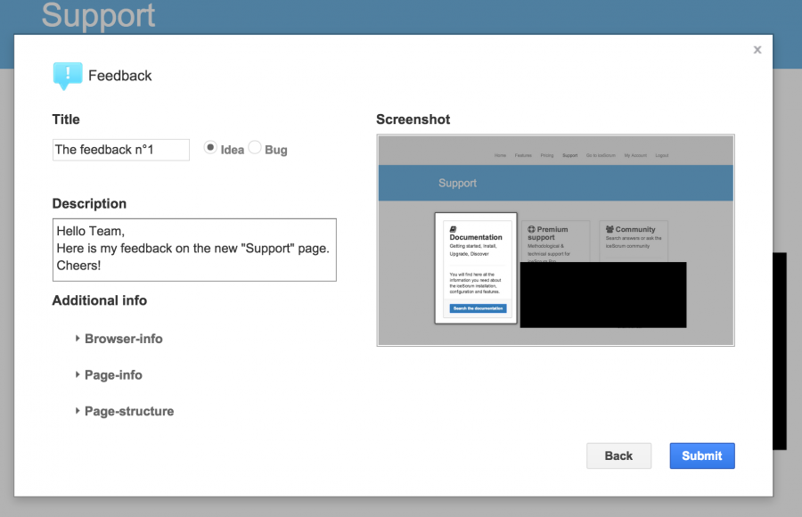Image resolution: width=802 pixels, height=517 pixels.
Task: Click the Pricing menu item in the screenshot preview
Action: [x=547, y=155]
